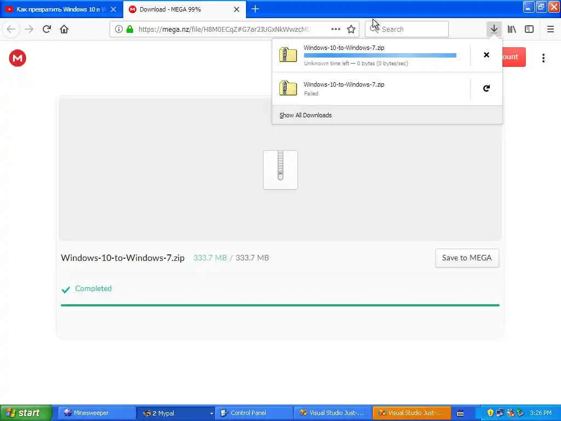The image size is (561, 421).
Task: Focus the Search box
Action: pyautogui.click(x=407, y=29)
